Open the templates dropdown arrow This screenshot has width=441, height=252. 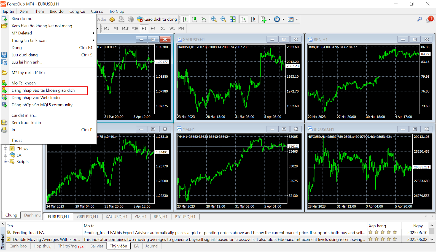pos(297,19)
